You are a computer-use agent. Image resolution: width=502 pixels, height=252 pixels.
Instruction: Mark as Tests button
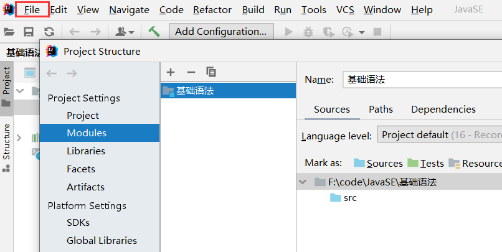pyautogui.click(x=425, y=163)
